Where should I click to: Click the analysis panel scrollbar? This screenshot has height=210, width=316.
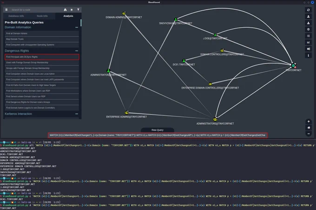point(81,23)
